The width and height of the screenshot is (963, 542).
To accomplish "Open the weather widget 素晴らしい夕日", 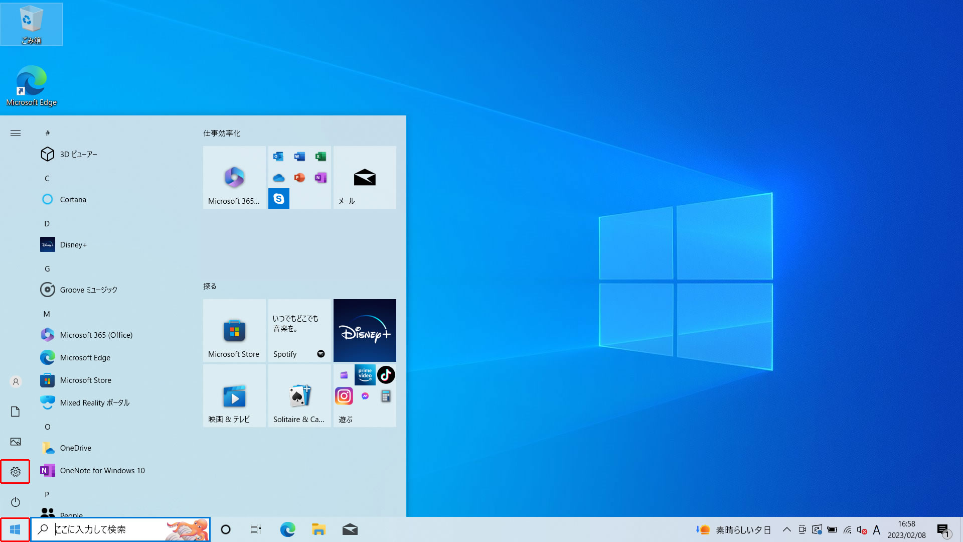I will pyautogui.click(x=733, y=529).
